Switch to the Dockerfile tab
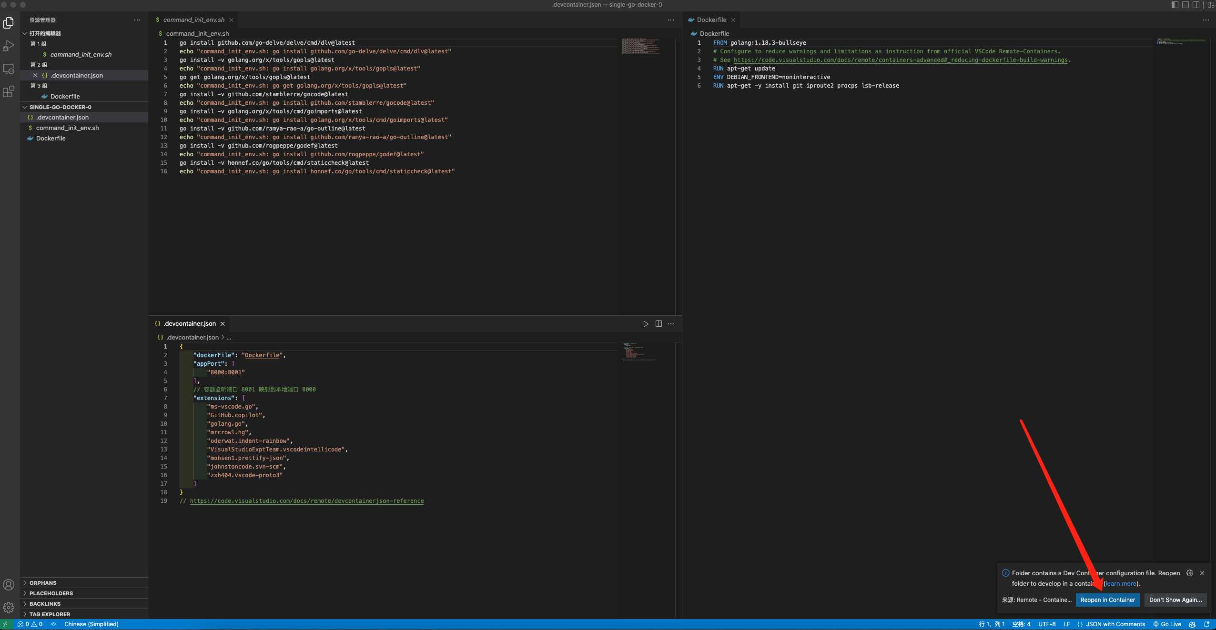This screenshot has width=1216, height=630. 712,20
